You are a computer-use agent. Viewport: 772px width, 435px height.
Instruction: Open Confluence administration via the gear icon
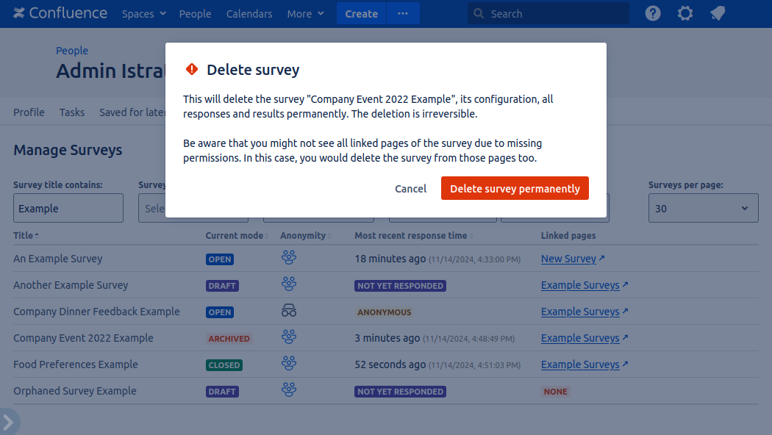[685, 13]
